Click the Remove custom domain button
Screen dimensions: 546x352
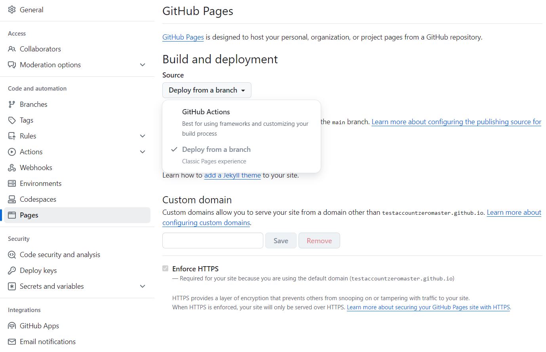click(319, 240)
